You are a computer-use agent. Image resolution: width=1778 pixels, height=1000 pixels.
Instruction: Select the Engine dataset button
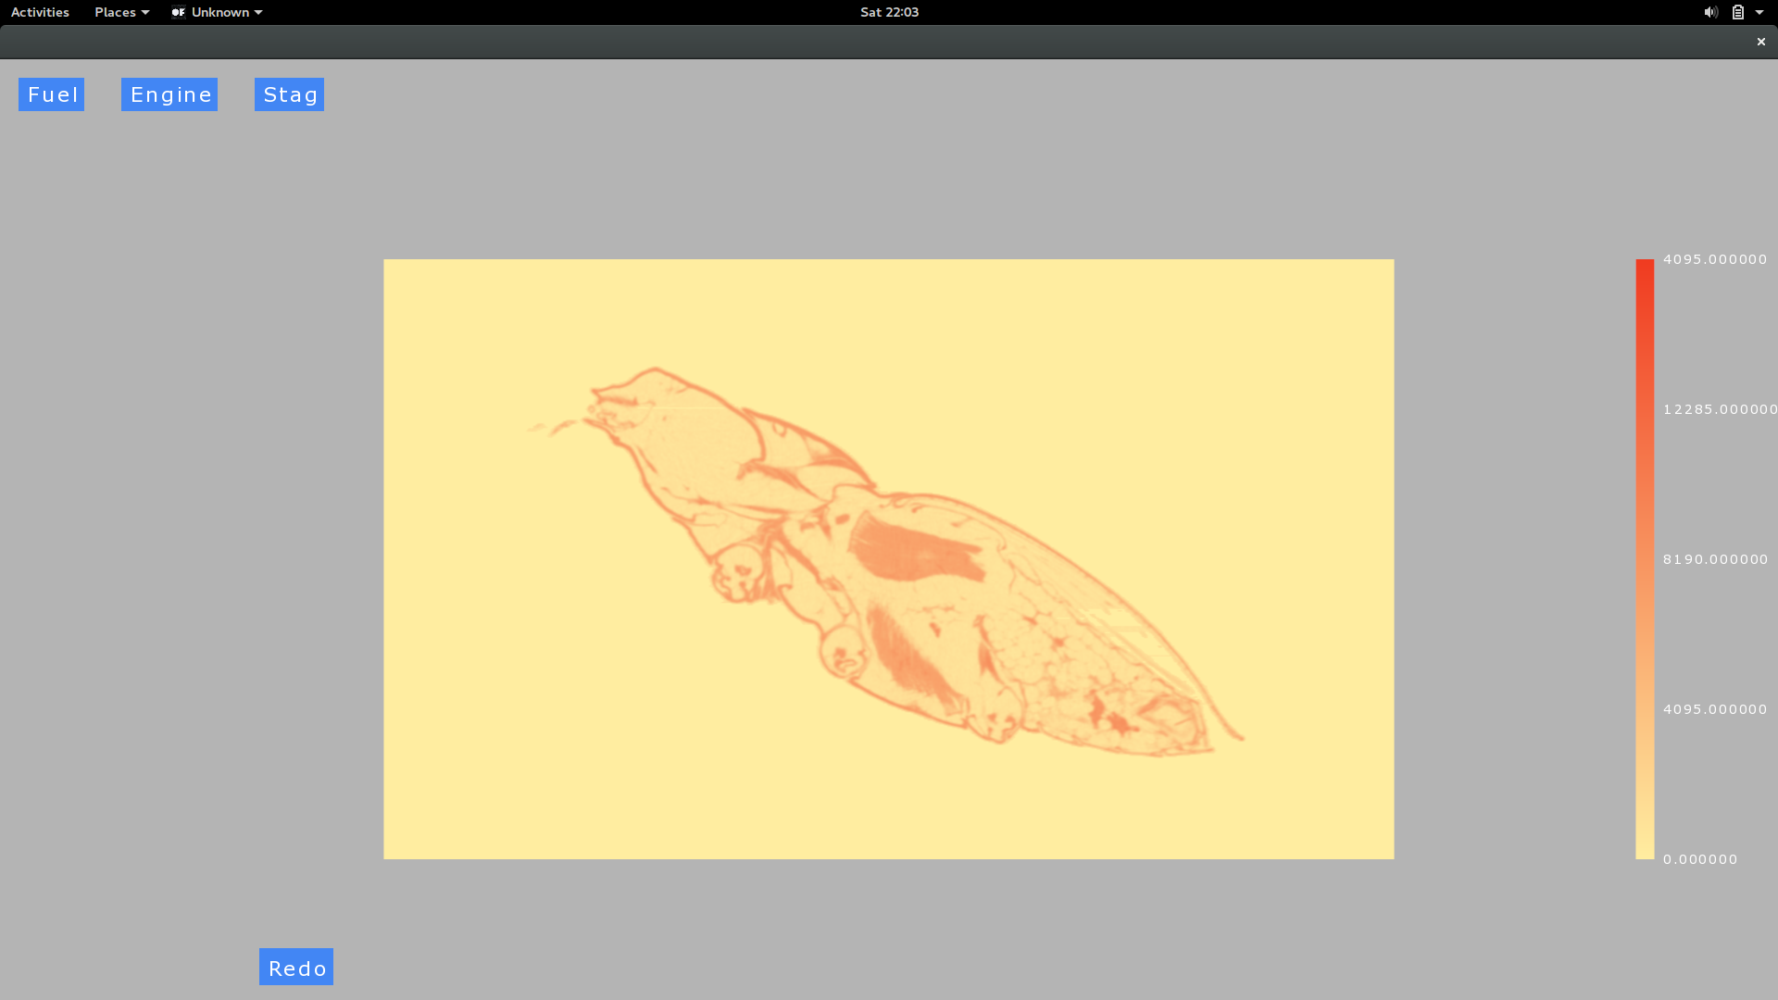click(169, 94)
